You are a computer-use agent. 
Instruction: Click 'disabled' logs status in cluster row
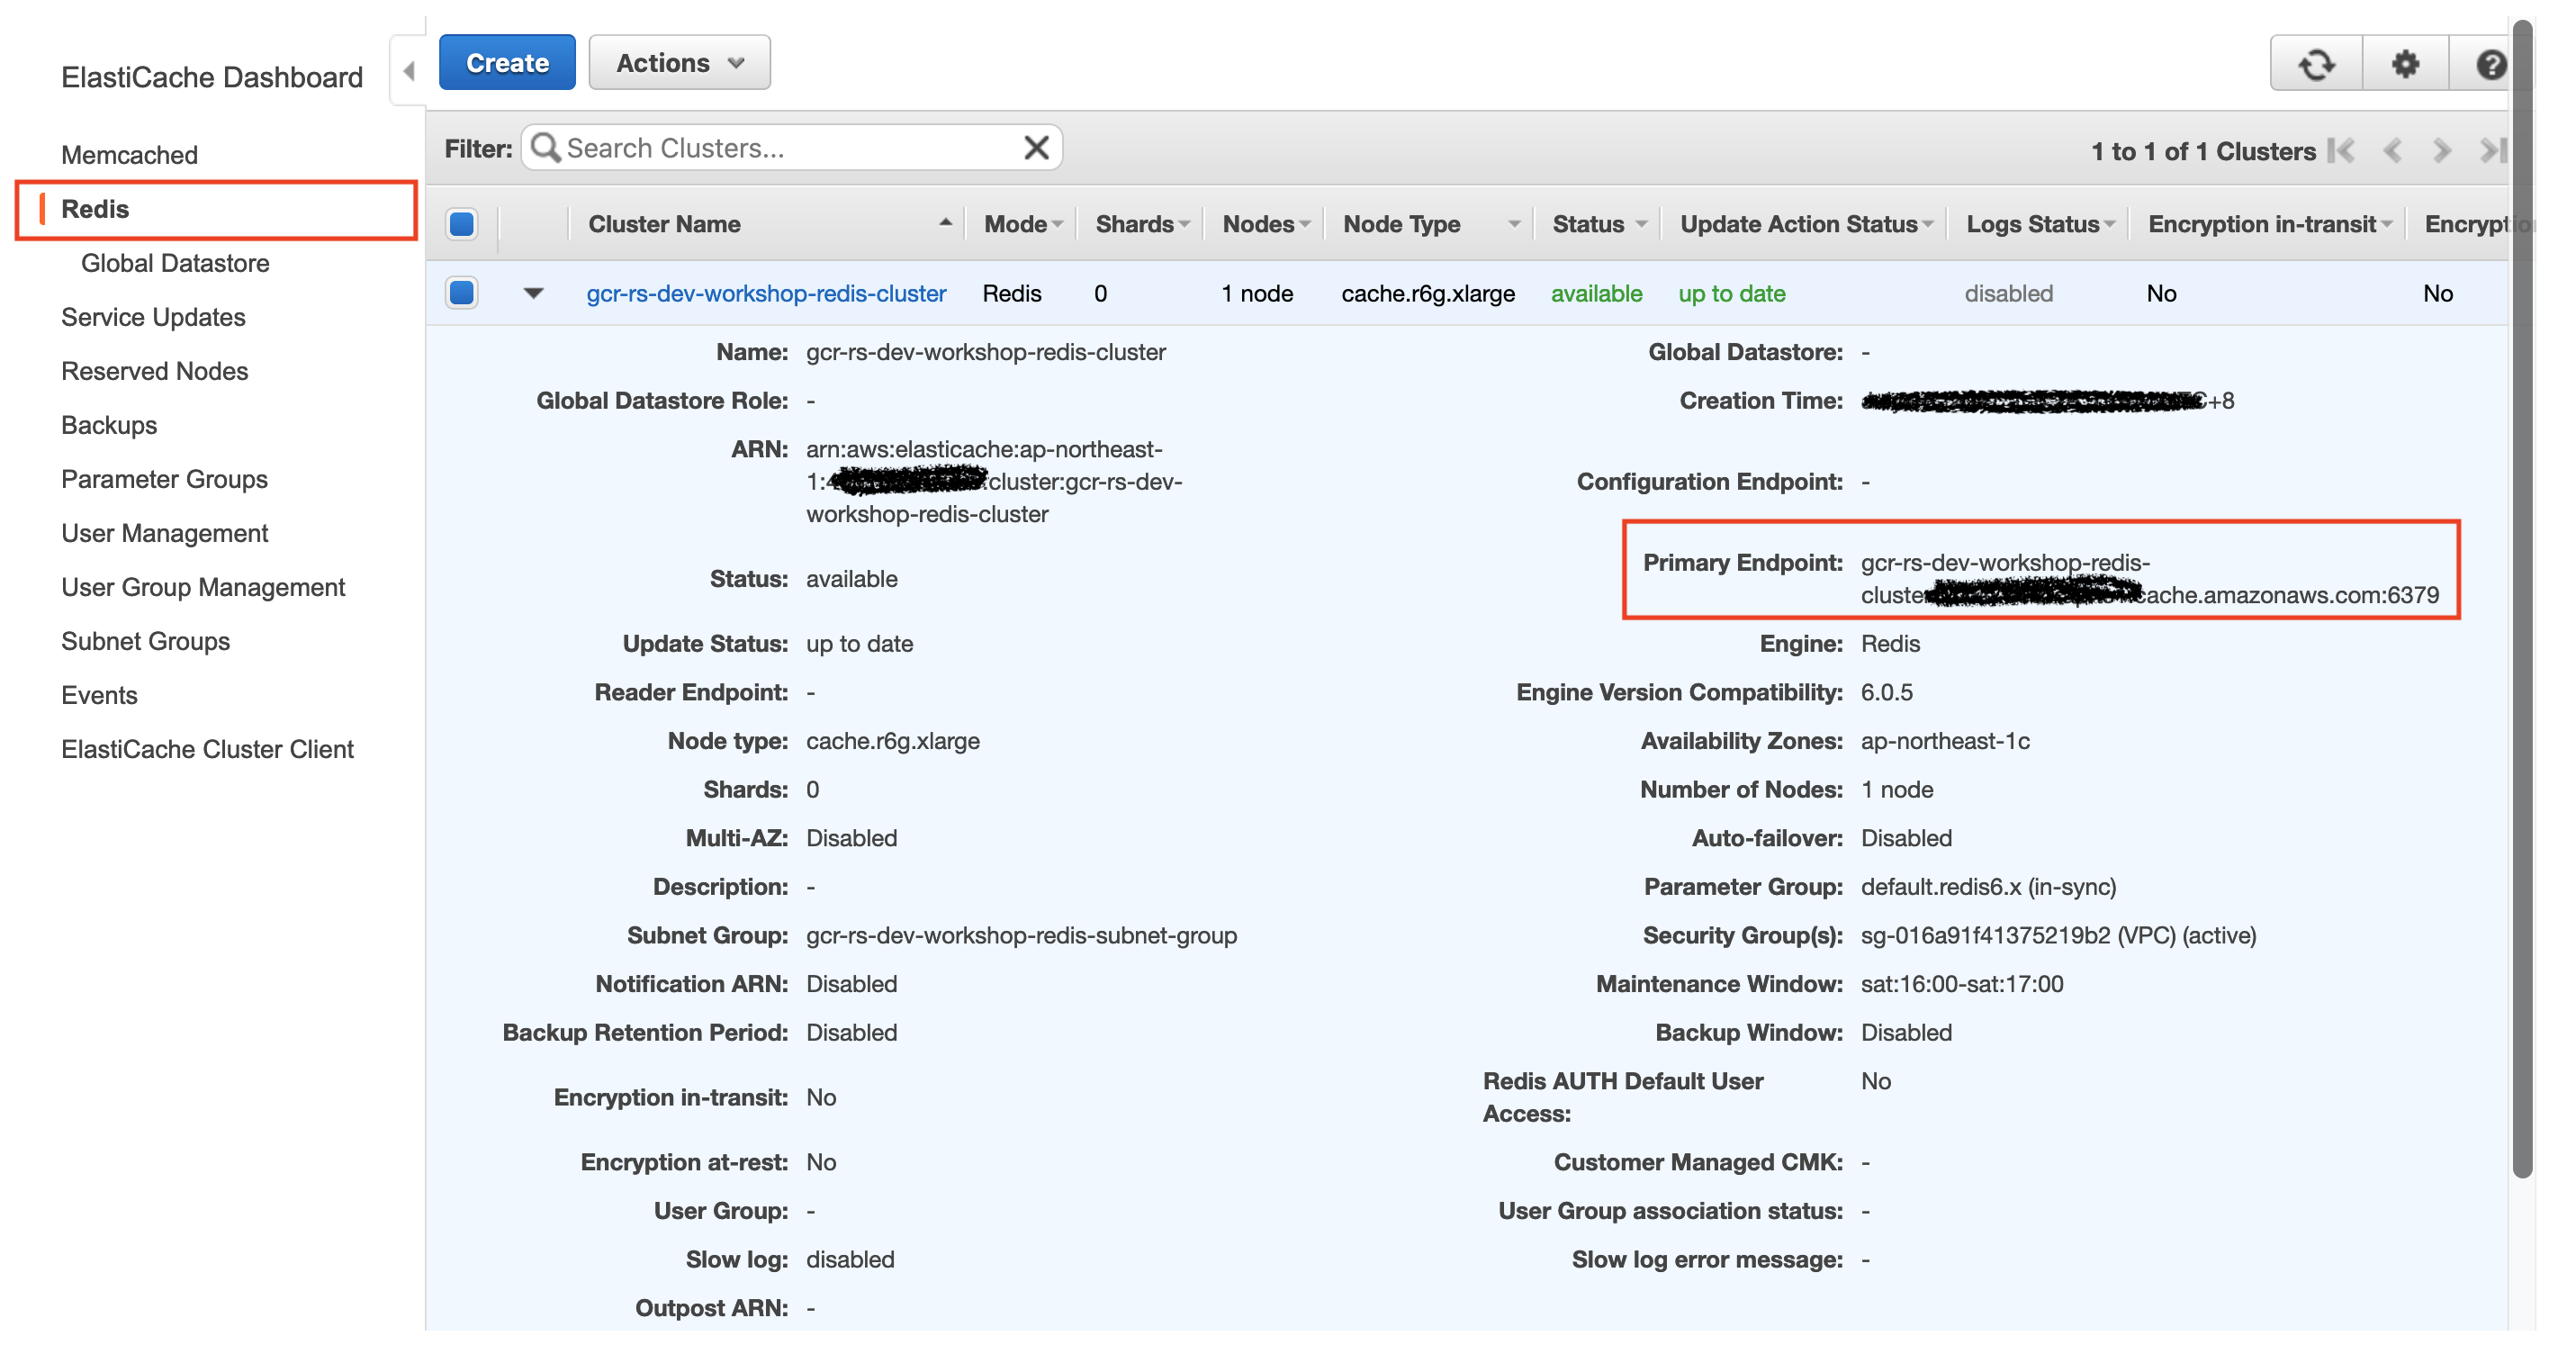tap(2008, 293)
